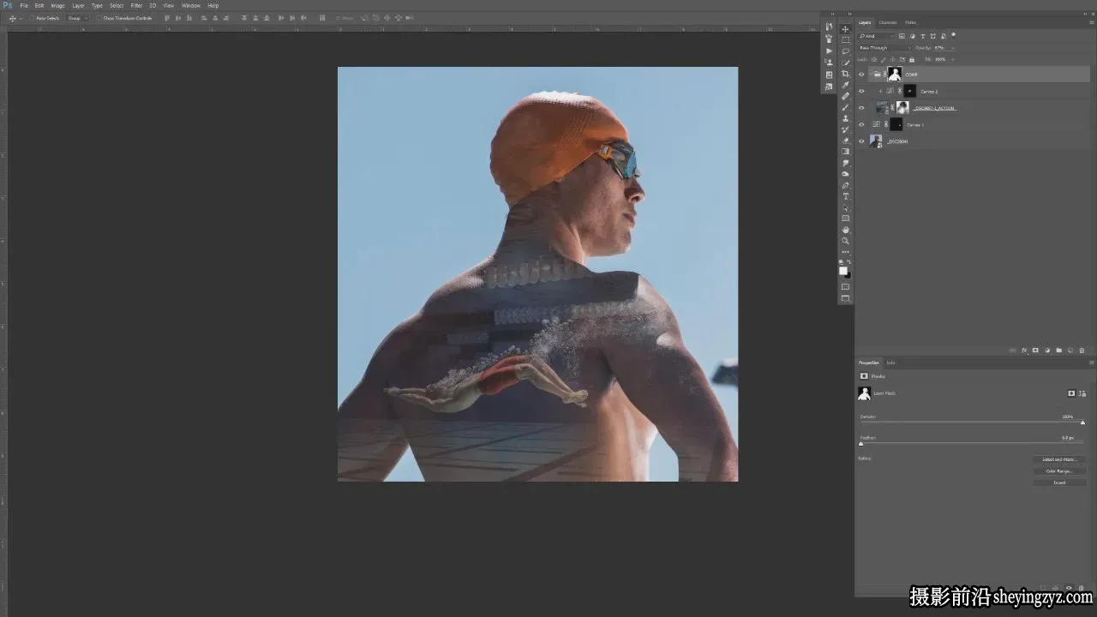This screenshot has width=1097, height=617.
Task: Click the Color Range button
Action: pyautogui.click(x=1059, y=471)
